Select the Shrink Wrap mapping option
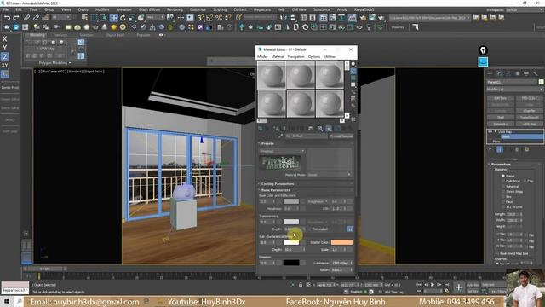Viewport: 545px width, 307px height. point(503,191)
